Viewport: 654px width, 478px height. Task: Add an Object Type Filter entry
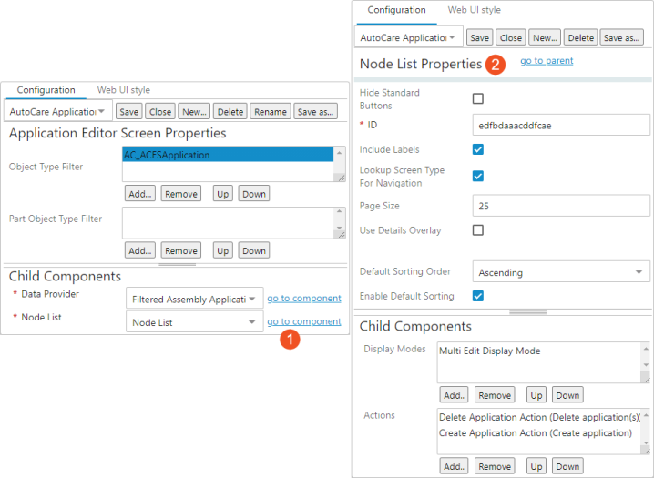click(139, 194)
